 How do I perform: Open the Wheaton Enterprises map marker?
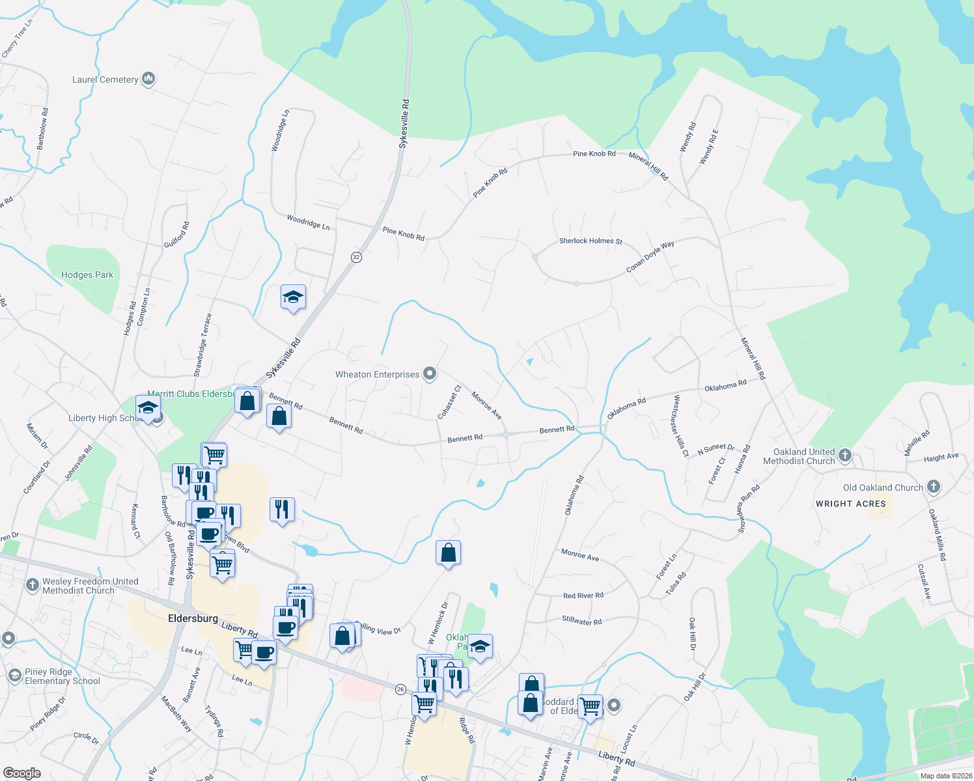point(429,374)
